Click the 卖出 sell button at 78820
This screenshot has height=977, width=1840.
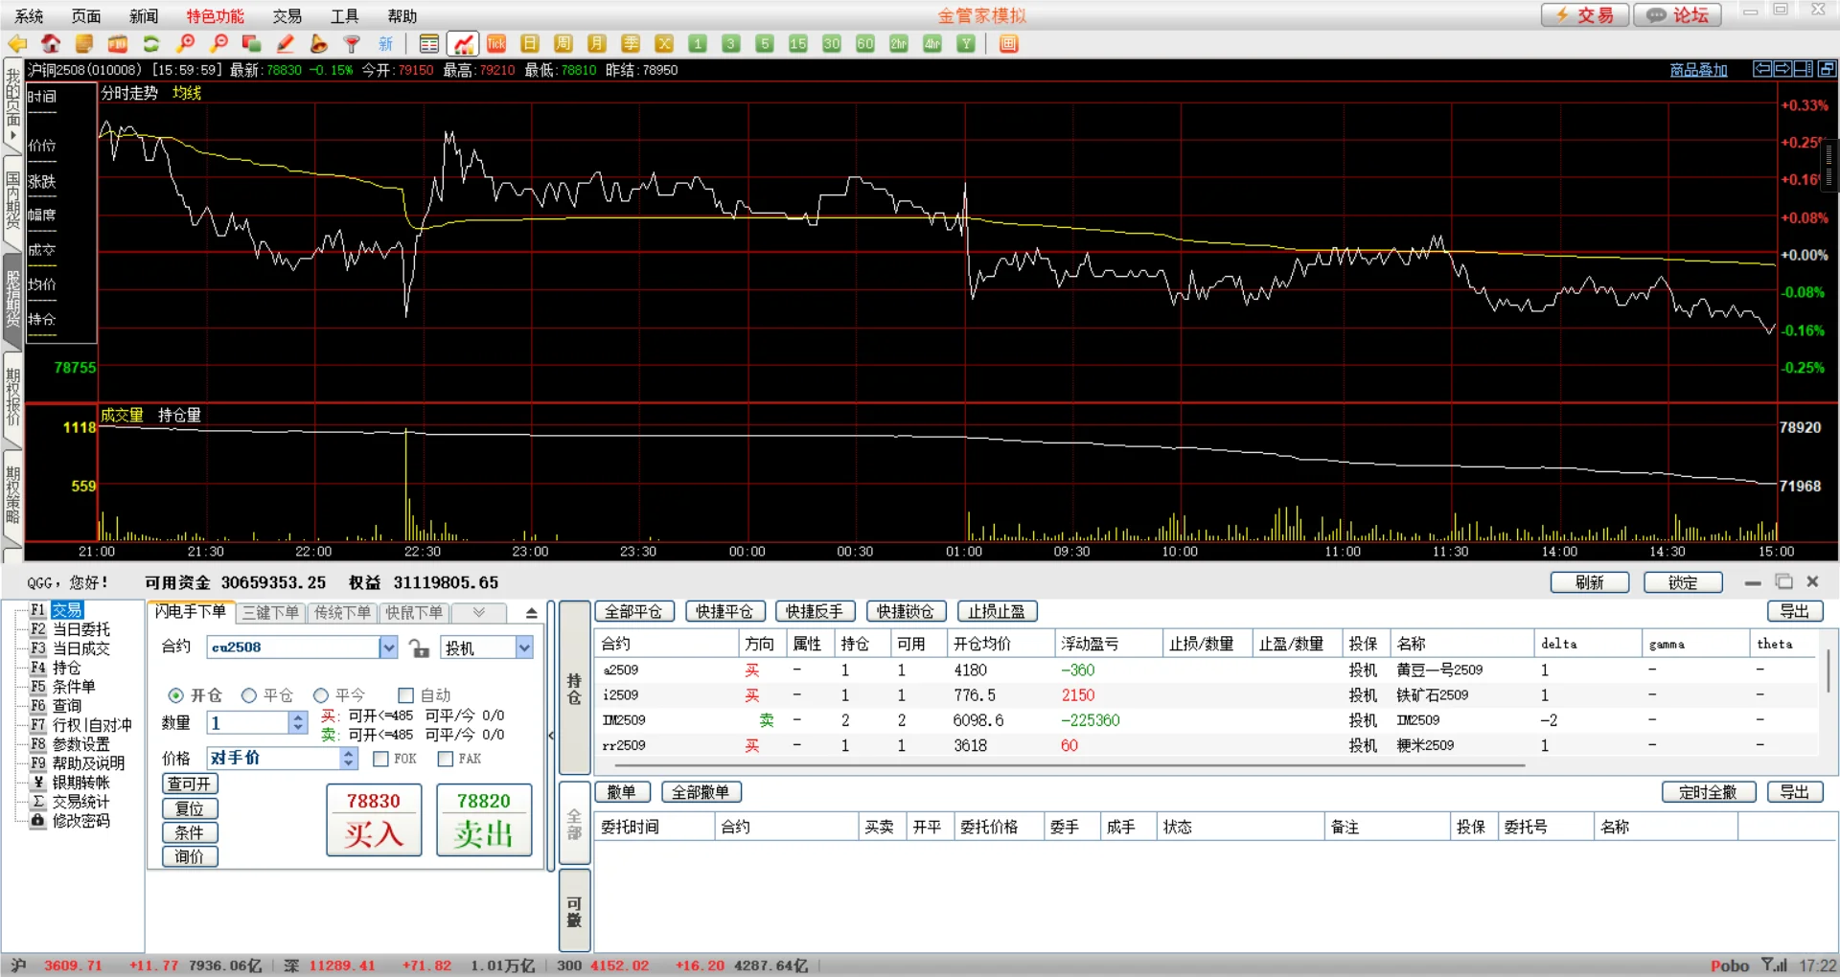[484, 819]
